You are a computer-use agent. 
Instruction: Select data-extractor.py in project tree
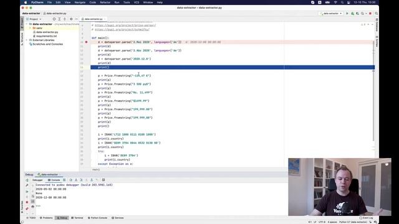(47, 32)
